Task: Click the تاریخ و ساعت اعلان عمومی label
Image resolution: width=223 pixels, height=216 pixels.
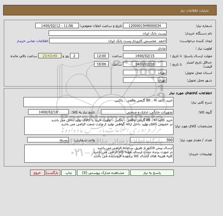Action: 101,26
